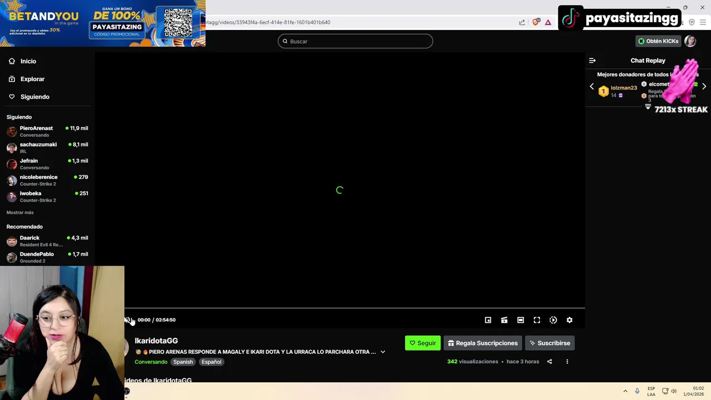The height and width of the screenshot is (400, 711).
Task: Open the Brave Shields icon
Action: tap(536, 22)
